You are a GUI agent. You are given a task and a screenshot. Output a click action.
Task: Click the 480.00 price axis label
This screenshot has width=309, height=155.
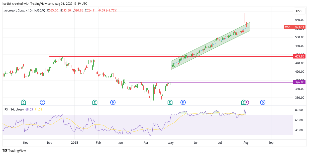tap(299, 46)
